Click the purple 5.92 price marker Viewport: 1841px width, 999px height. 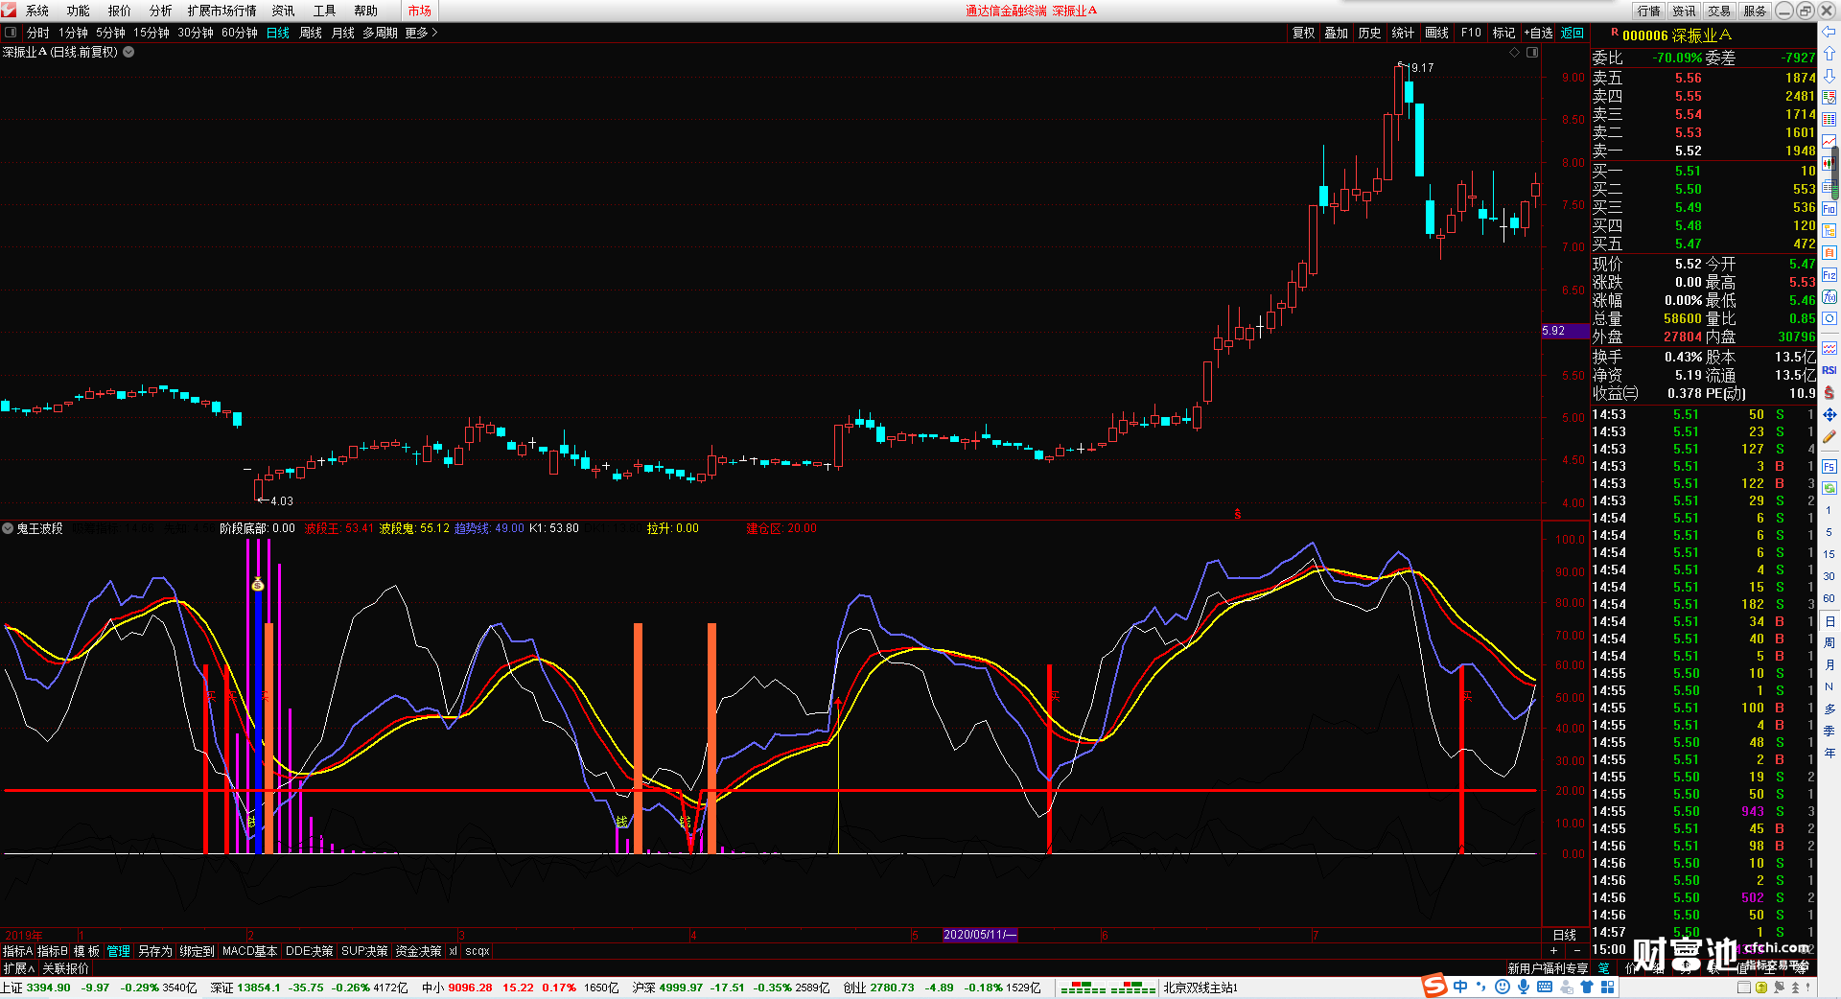1564,331
